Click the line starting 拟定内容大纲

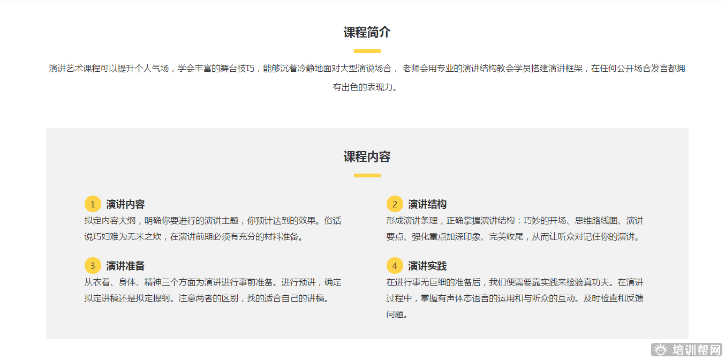213,220
